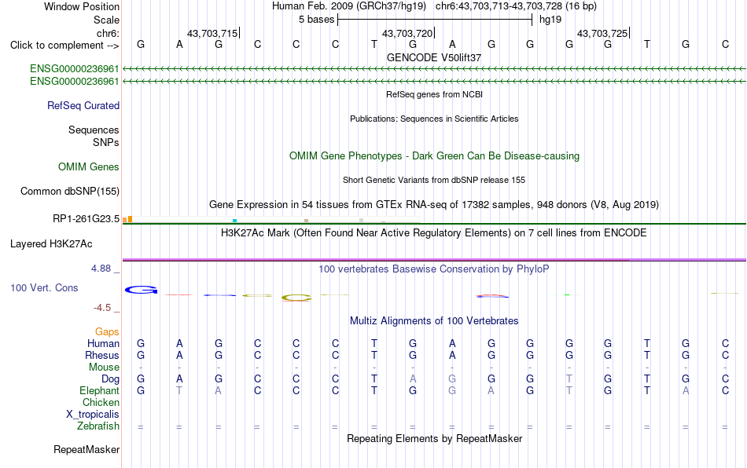The height and width of the screenshot is (468, 747).
Task: Click the hg19 label beside the scale bar
Action: coord(550,20)
